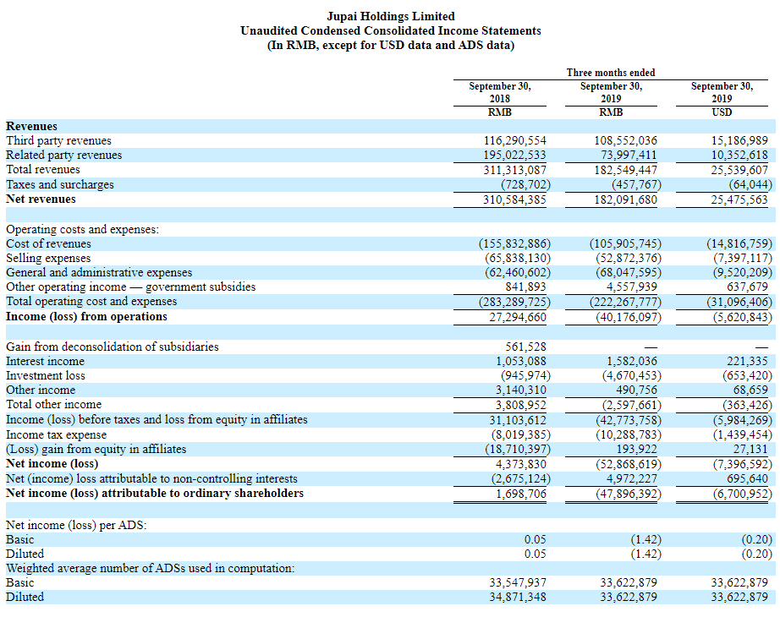780x617 pixels.
Task: Click the value 561,528
Action: [x=526, y=347]
